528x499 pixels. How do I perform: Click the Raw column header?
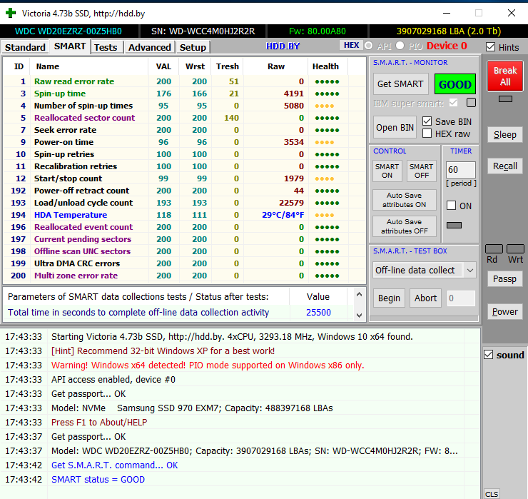tap(276, 66)
